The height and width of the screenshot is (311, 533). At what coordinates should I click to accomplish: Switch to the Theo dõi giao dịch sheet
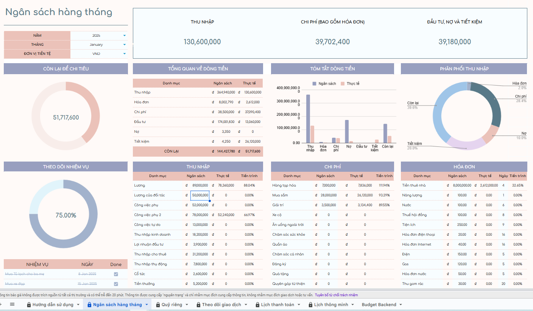(x=221, y=305)
